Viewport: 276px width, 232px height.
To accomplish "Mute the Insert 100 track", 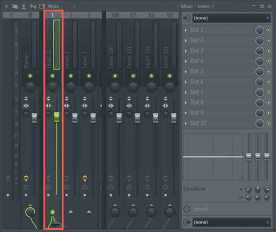I will pyautogui.click(x=115, y=76).
